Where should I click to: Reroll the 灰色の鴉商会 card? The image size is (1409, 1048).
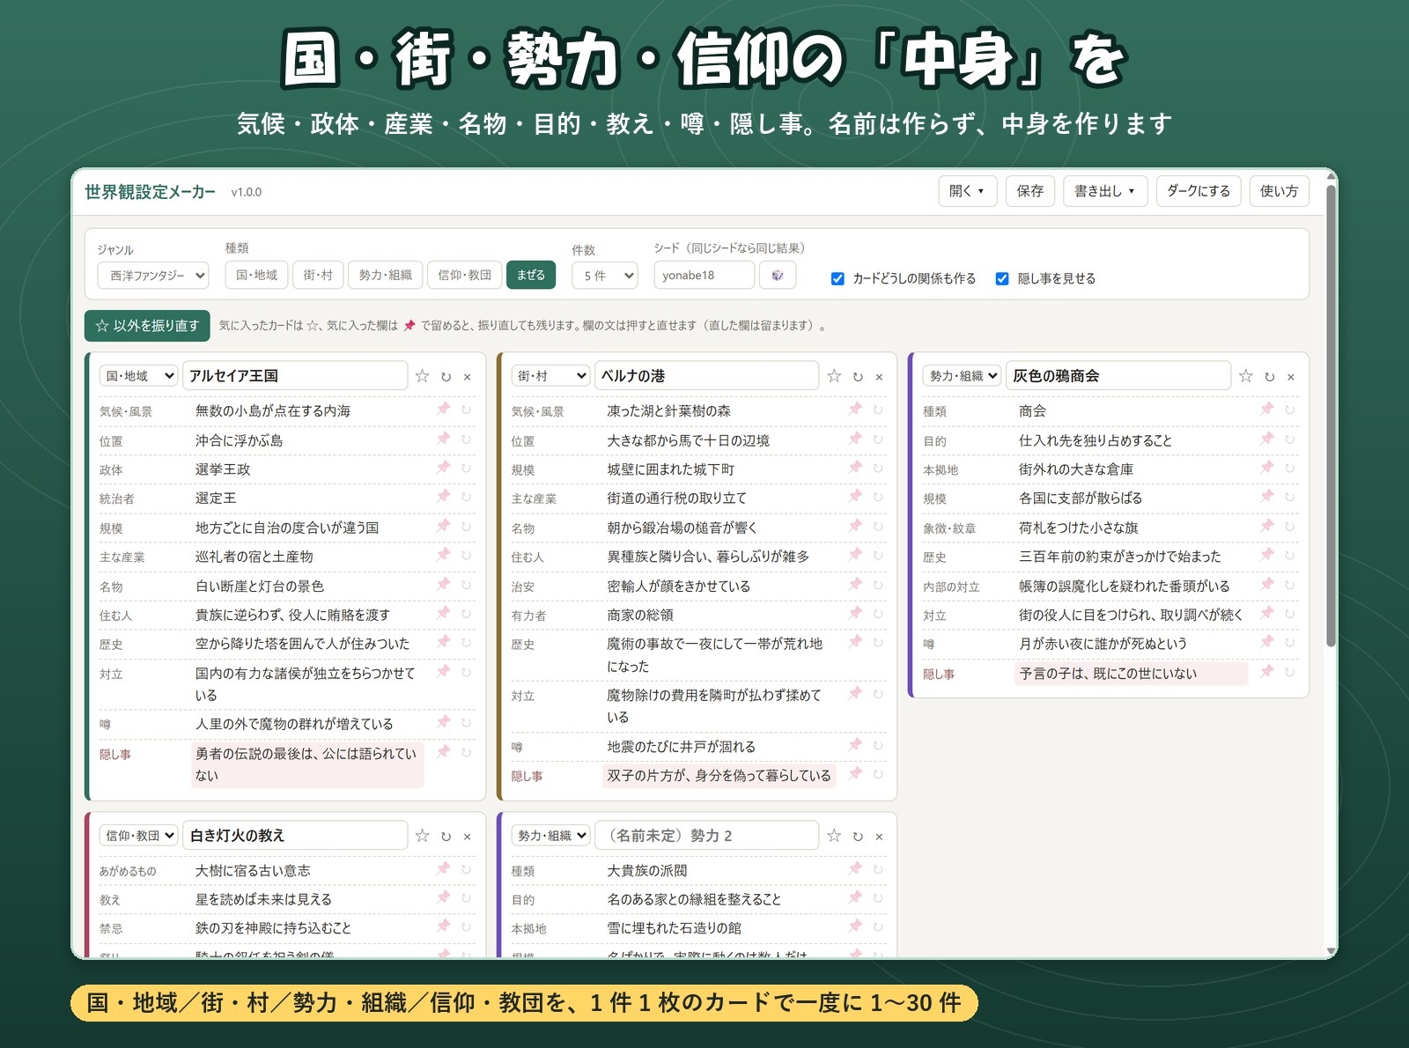tap(1270, 377)
